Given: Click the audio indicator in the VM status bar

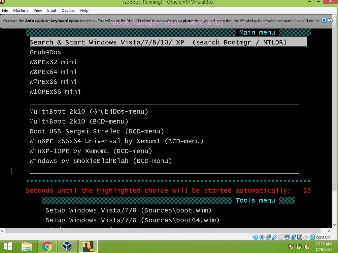Looking at the screenshot, I should point(262,237).
